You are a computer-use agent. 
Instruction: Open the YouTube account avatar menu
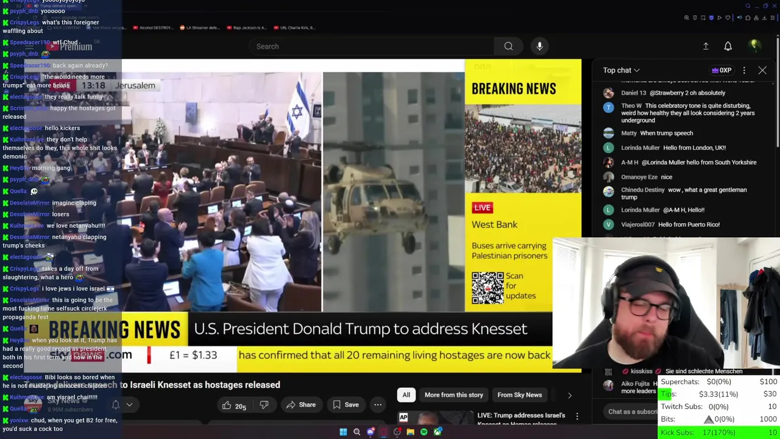click(x=754, y=46)
